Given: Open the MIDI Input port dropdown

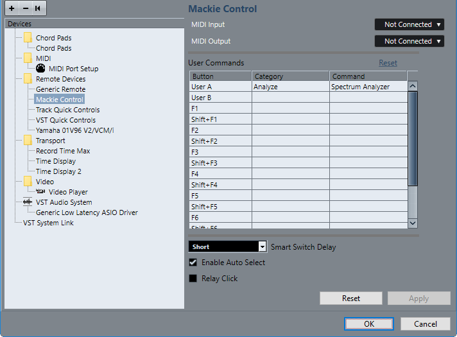Looking at the screenshot, I should (x=410, y=24).
